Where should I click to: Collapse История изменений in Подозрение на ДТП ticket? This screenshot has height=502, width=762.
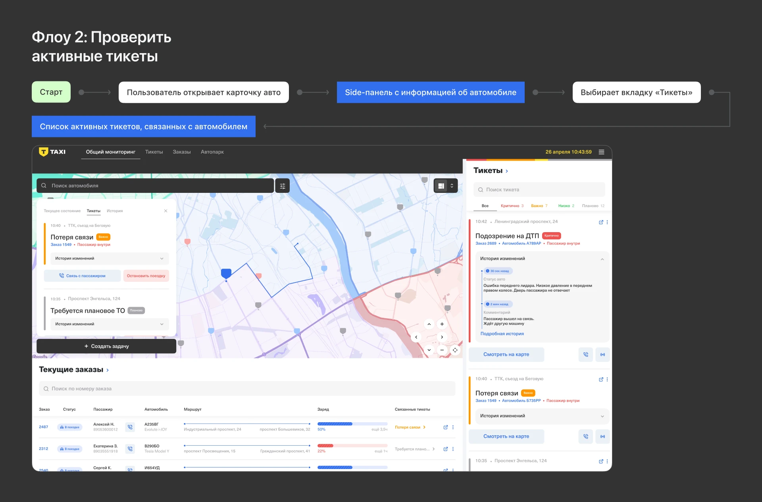pos(602,259)
